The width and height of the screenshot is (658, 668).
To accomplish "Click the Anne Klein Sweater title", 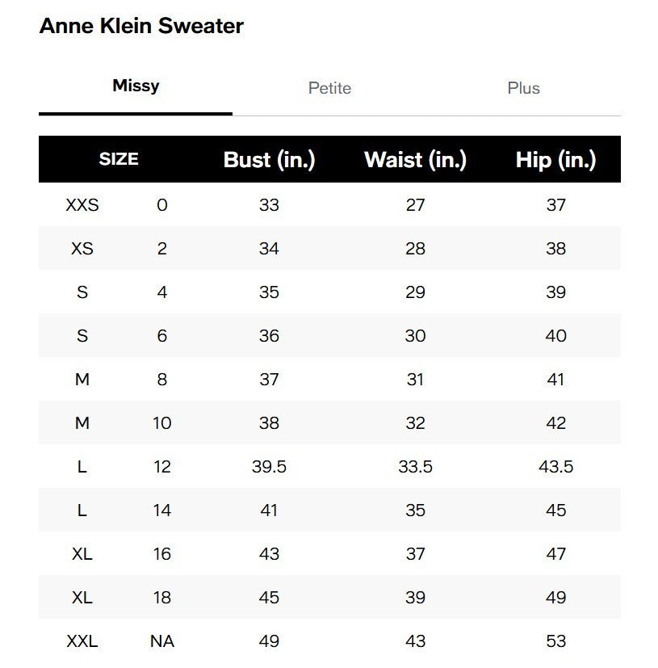I will [141, 26].
